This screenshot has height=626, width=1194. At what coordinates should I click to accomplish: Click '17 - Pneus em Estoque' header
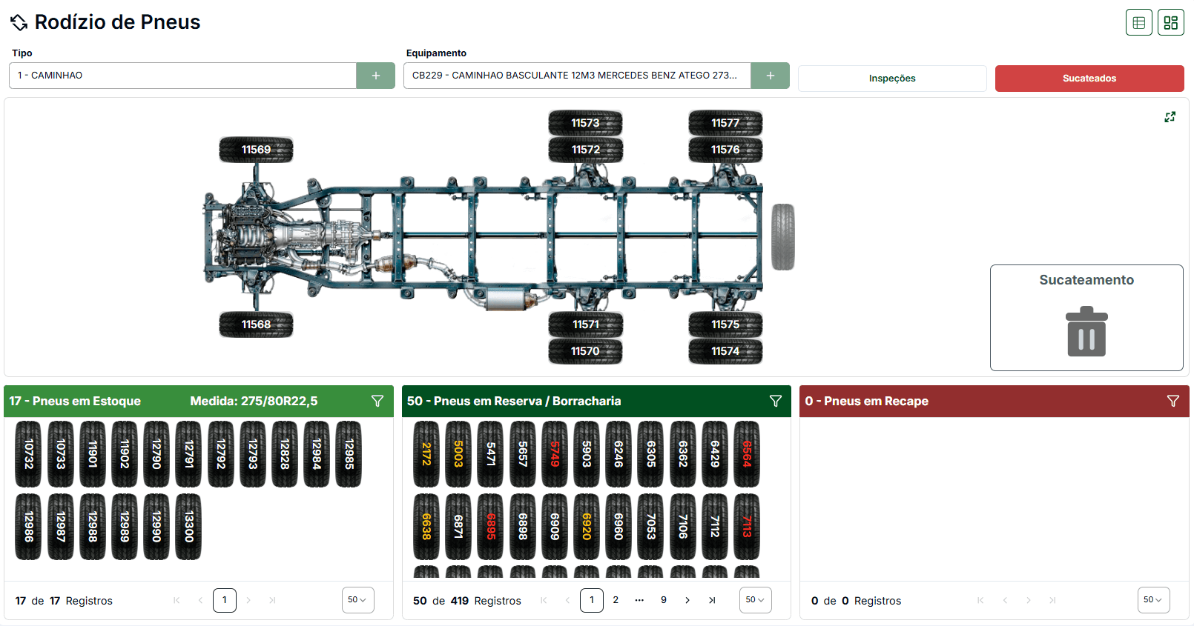(75, 401)
